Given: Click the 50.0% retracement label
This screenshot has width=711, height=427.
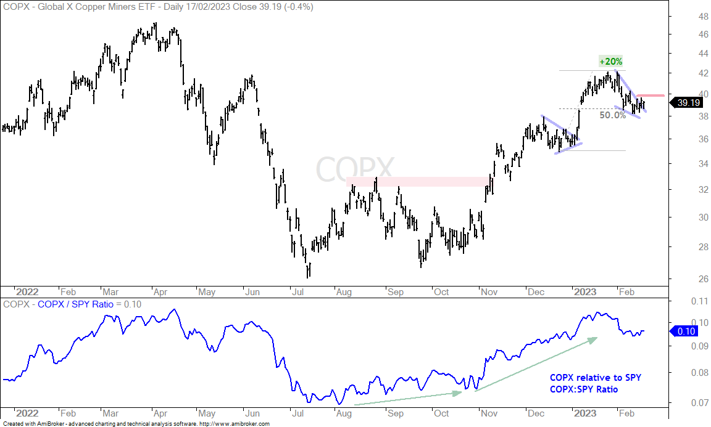Looking at the screenshot, I should point(613,115).
